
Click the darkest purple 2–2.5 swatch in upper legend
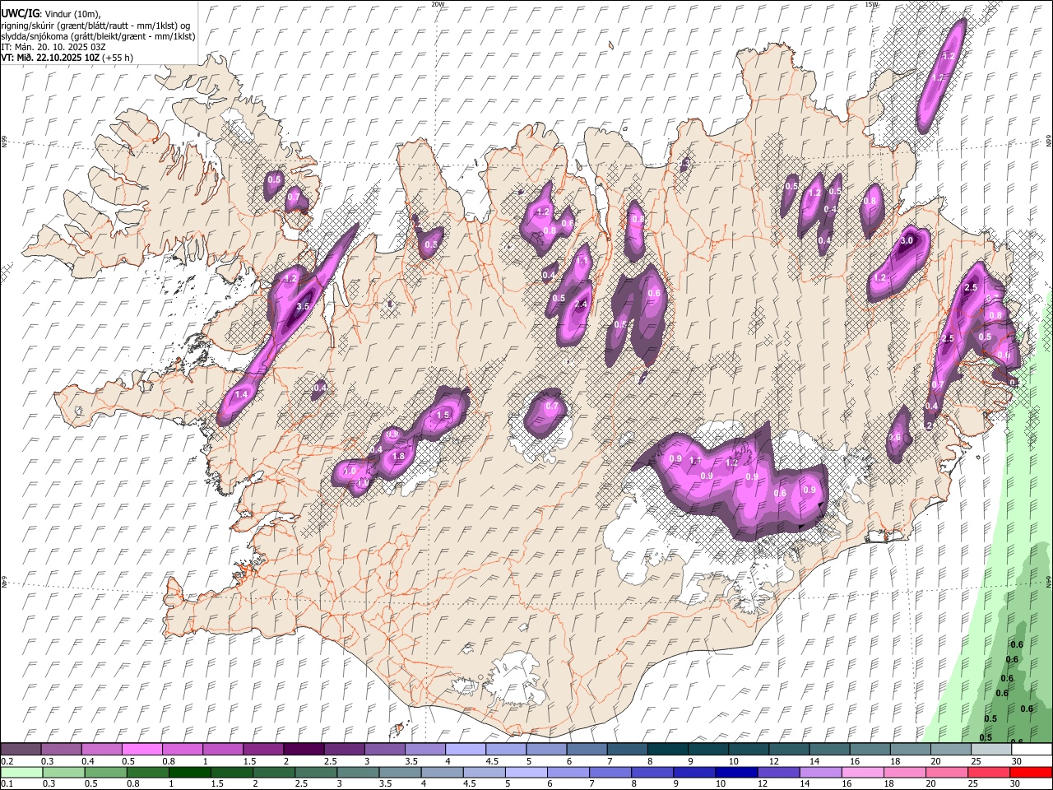click(x=304, y=750)
